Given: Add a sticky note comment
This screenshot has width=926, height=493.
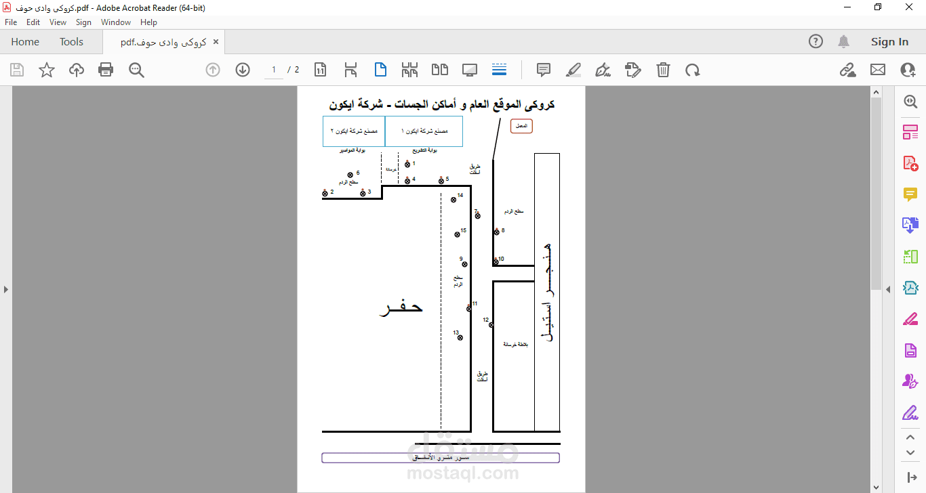Looking at the screenshot, I should [543, 70].
